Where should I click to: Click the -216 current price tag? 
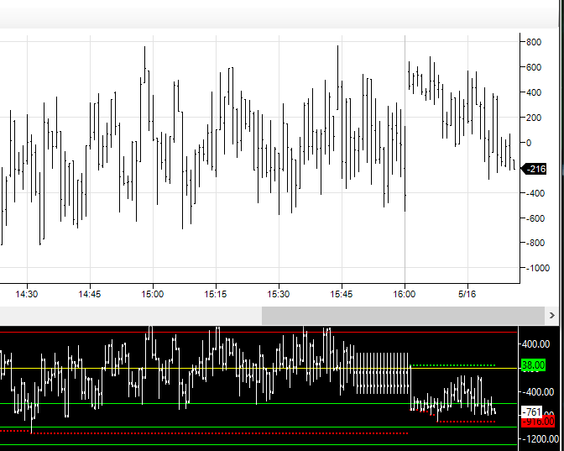point(535,169)
